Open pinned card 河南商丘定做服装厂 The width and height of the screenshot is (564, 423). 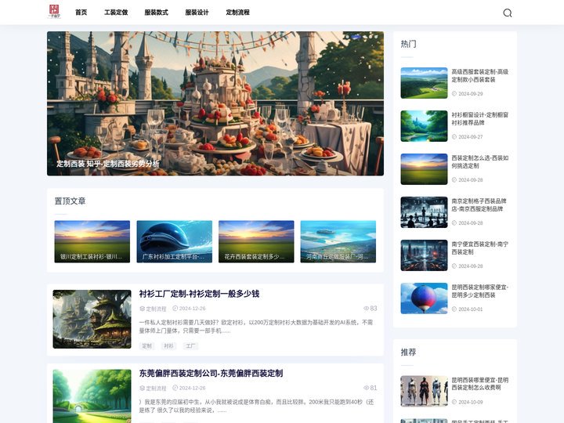pyautogui.click(x=338, y=241)
